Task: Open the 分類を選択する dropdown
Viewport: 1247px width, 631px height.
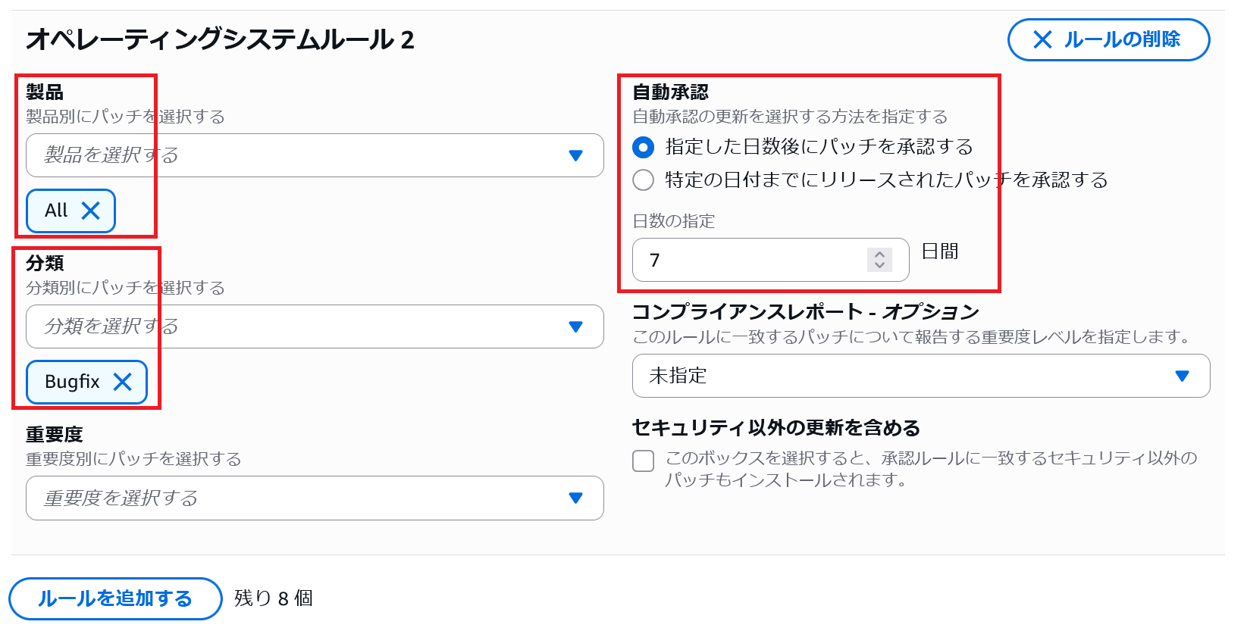Action: click(303, 326)
